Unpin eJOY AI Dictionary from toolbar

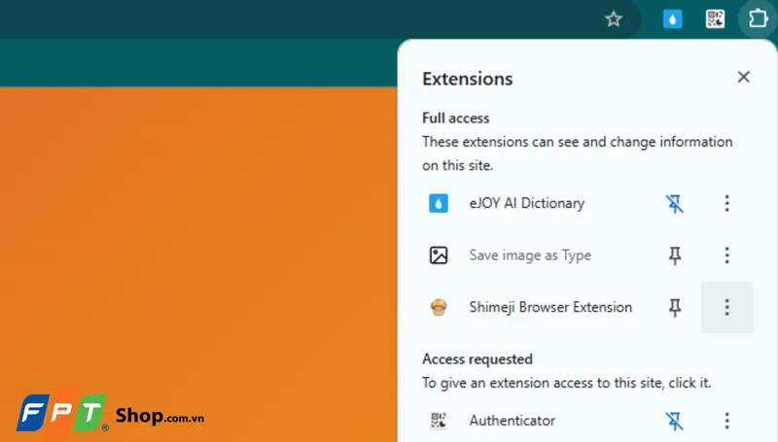[x=675, y=203]
